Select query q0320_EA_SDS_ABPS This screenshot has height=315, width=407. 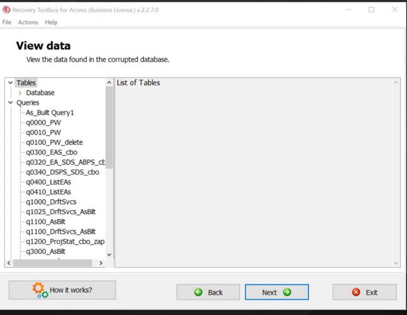[66, 162]
